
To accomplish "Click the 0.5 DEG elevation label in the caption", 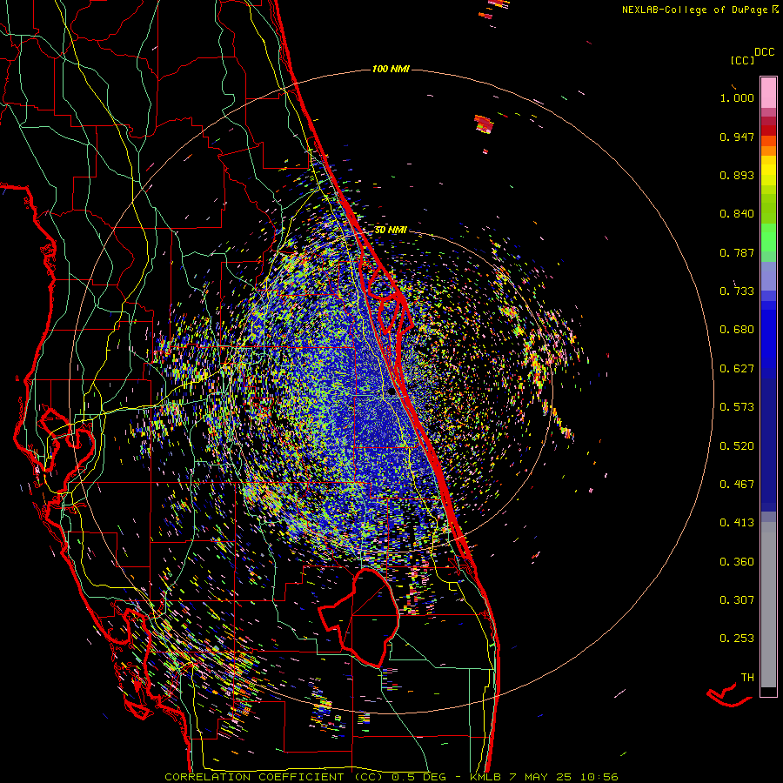I will (419, 777).
